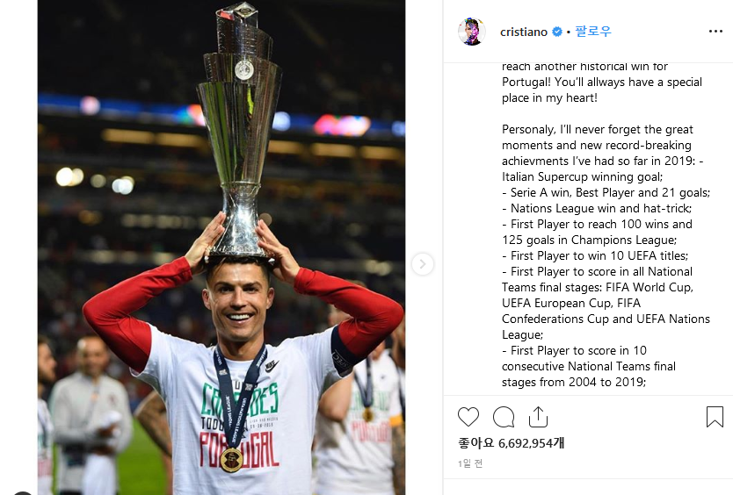The width and height of the screenshot is (733, 495).
Task: Open cristiano's profile picture avatar
Action: coord(471,32)
